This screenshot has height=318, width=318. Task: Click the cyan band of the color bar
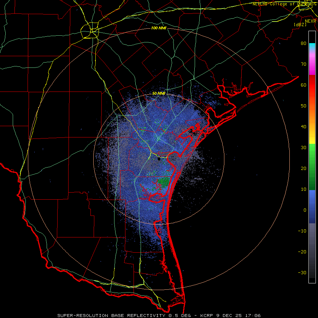point(312,46)
